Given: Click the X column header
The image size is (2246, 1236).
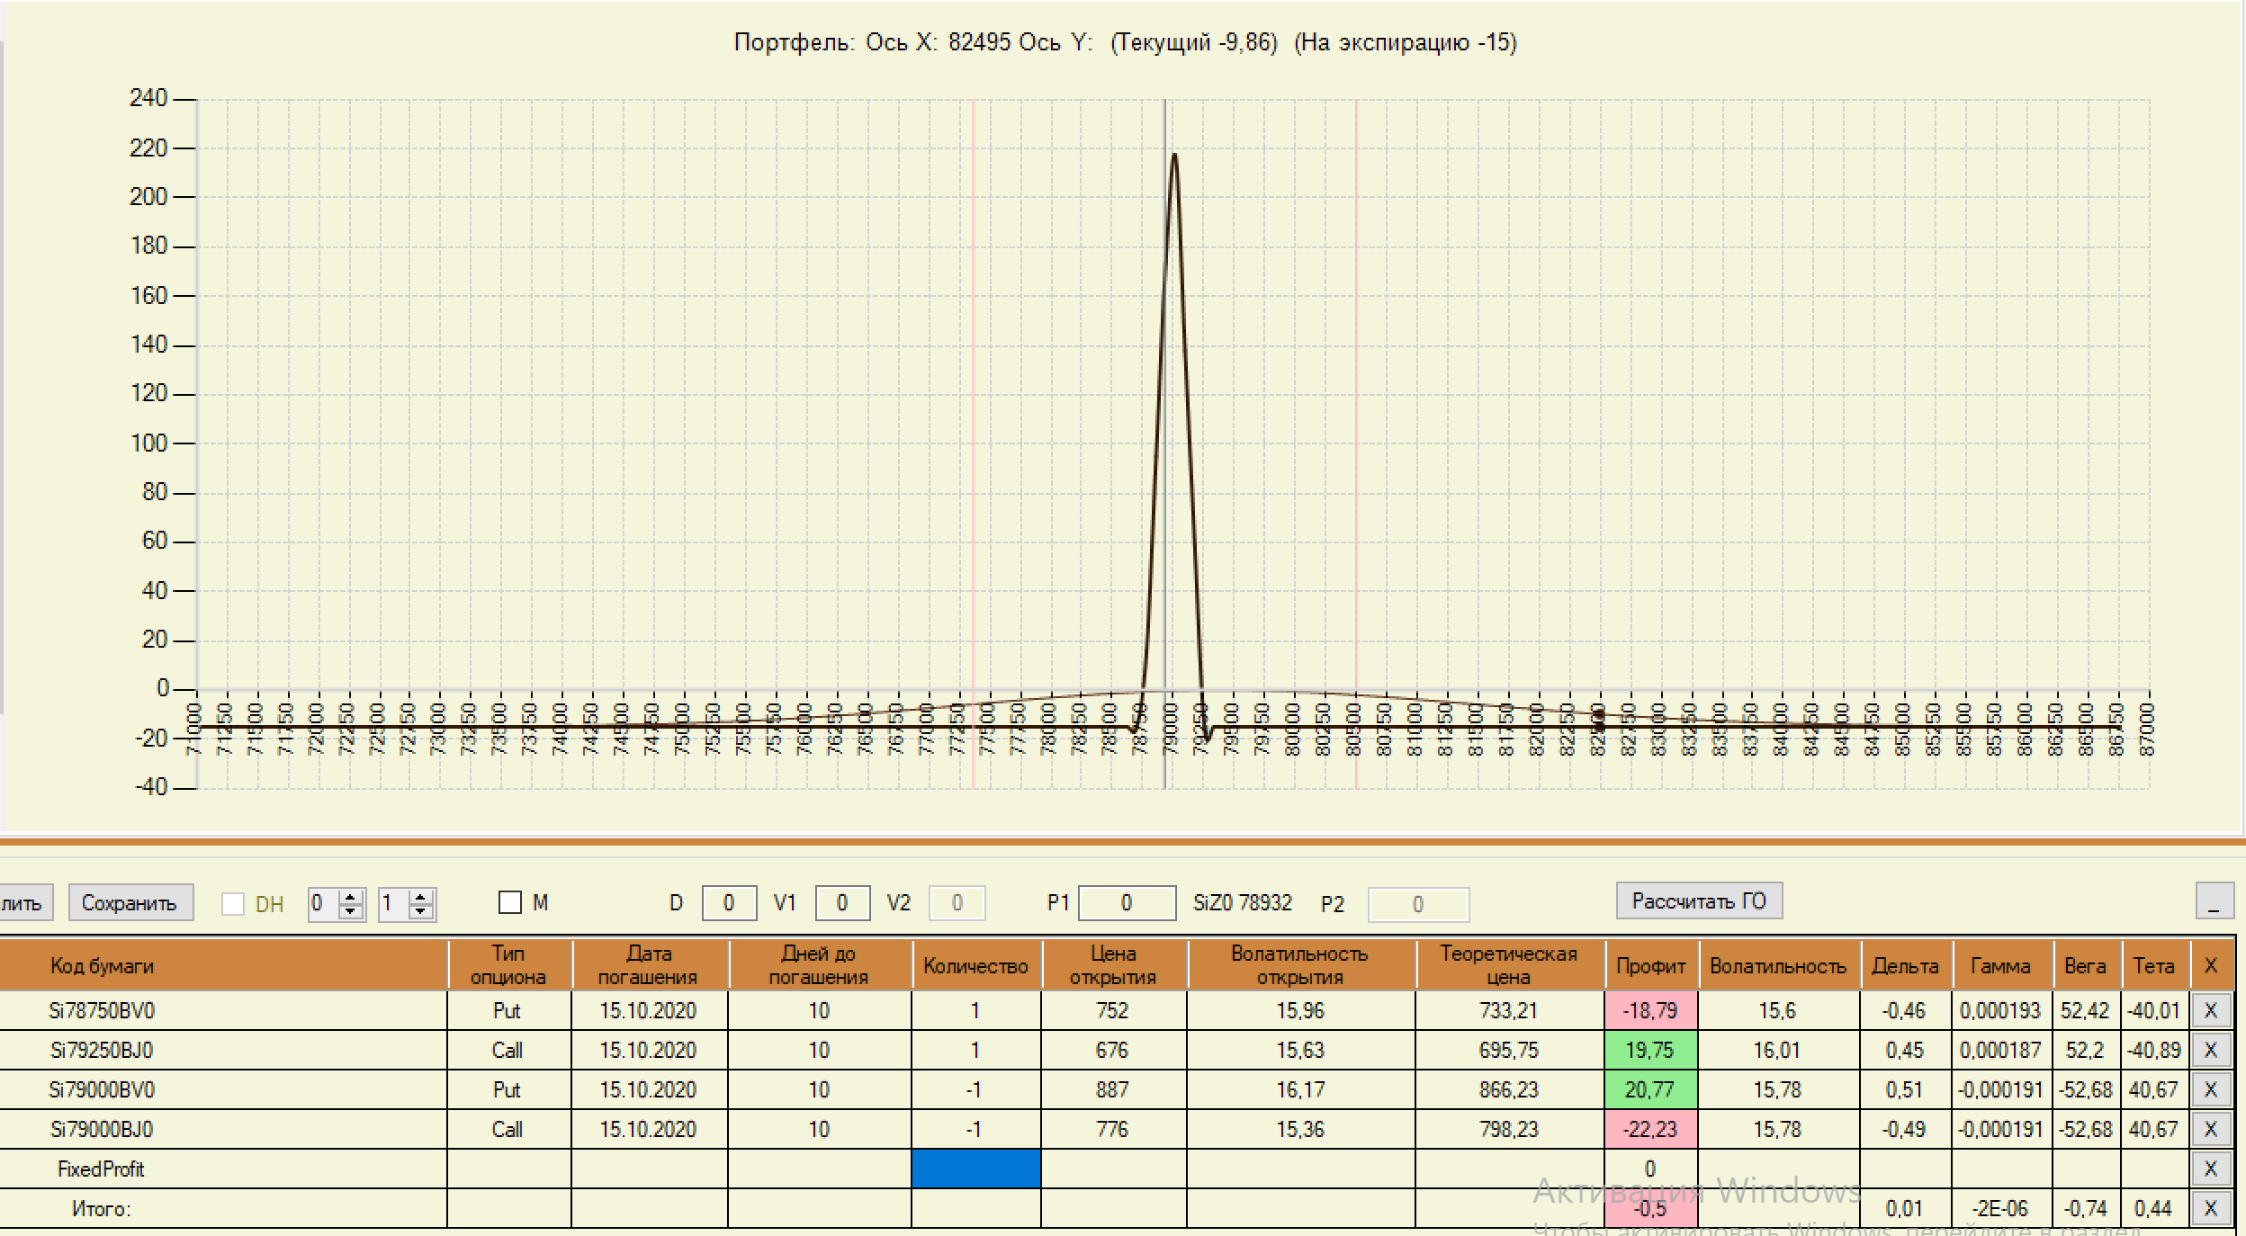Looking at the screenshot, I should tap(2210, 965).
